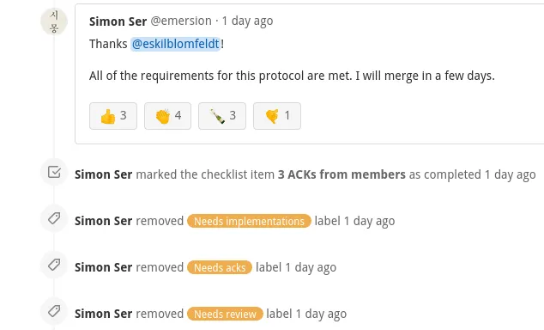Click the label icon beside Needs acks

coord(54,265)
